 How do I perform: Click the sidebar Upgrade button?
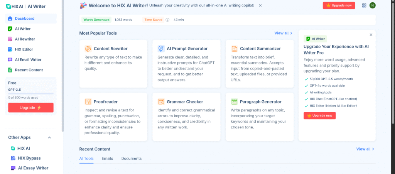coord(31,108)
